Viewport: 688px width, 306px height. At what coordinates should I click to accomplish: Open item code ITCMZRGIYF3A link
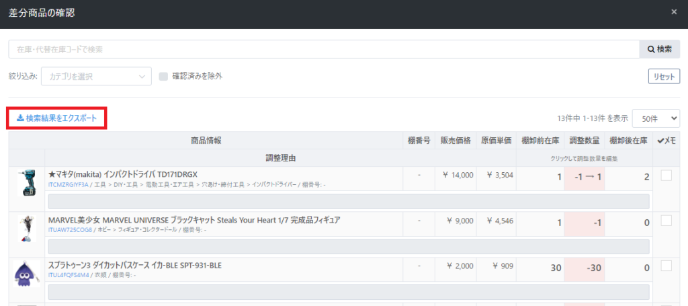[69, 185]
